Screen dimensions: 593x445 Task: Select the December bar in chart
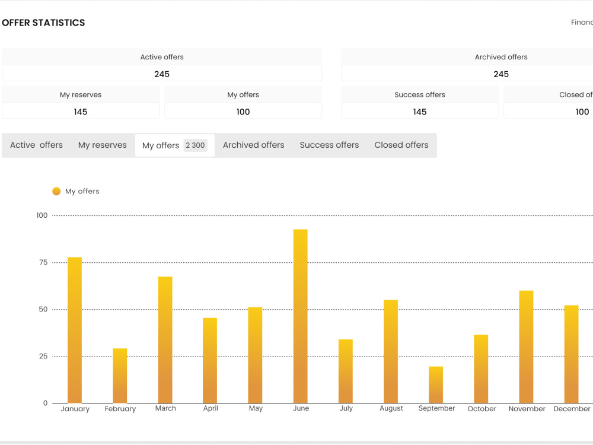(572, 354)
